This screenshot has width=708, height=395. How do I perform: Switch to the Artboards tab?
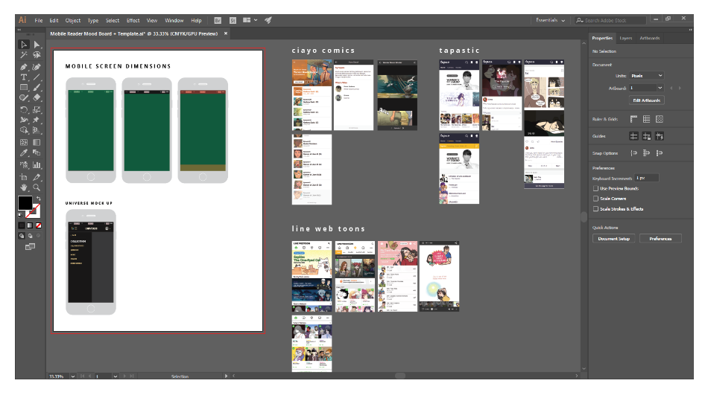click(649, 39)
